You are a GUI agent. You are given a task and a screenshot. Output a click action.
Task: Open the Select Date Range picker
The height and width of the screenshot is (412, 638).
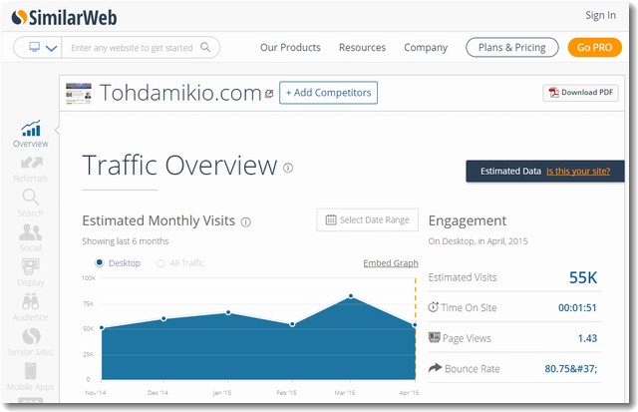click(368, 219)
